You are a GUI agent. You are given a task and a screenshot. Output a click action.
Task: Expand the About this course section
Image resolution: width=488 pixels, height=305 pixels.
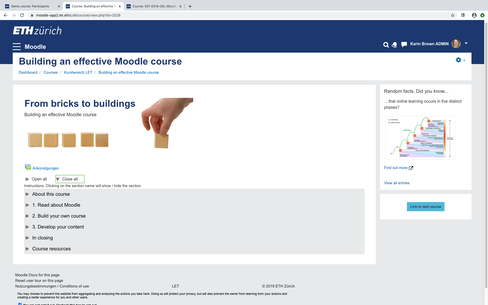coord(51,194)
